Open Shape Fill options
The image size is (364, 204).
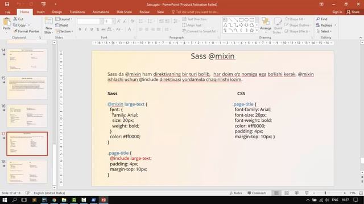295,19
